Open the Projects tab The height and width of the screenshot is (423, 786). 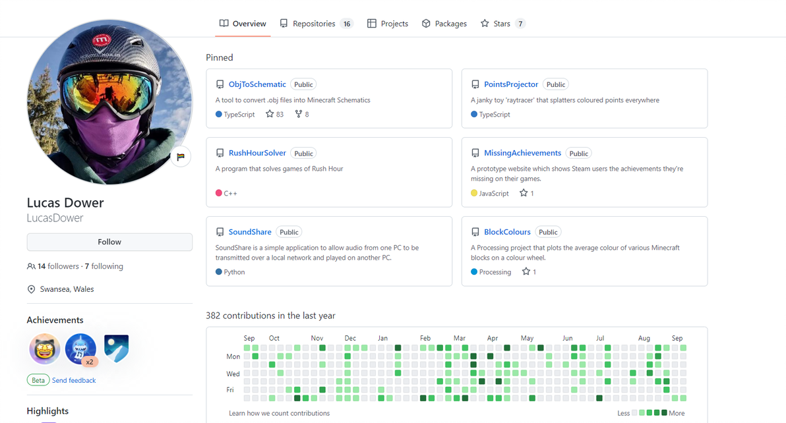pos(388,24)
